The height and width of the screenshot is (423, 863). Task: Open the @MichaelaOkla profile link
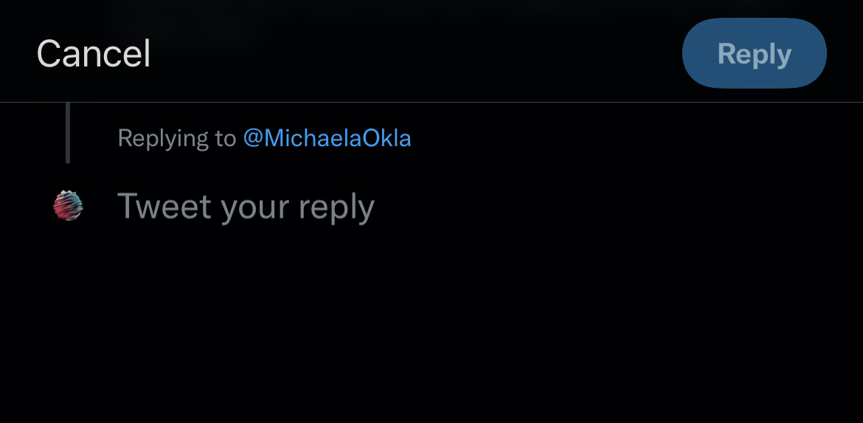pos(327,138)
